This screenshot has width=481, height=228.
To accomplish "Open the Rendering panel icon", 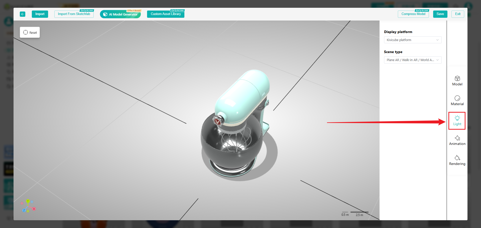I will click(x=457, y=160).
